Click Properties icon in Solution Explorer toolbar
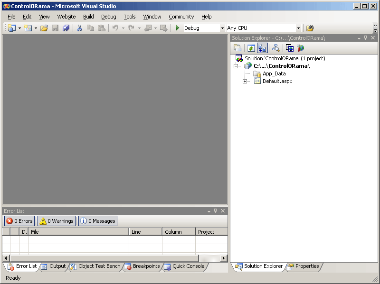The width and height of the screenshot is (380, 284). tap(237, 48)
